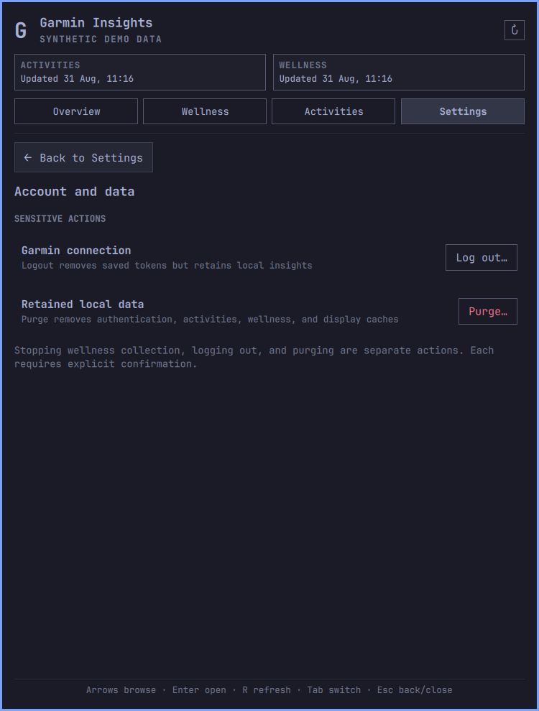Screen dimensions: 539x711
Task: Click the Retained local data title
Action: 83,305
